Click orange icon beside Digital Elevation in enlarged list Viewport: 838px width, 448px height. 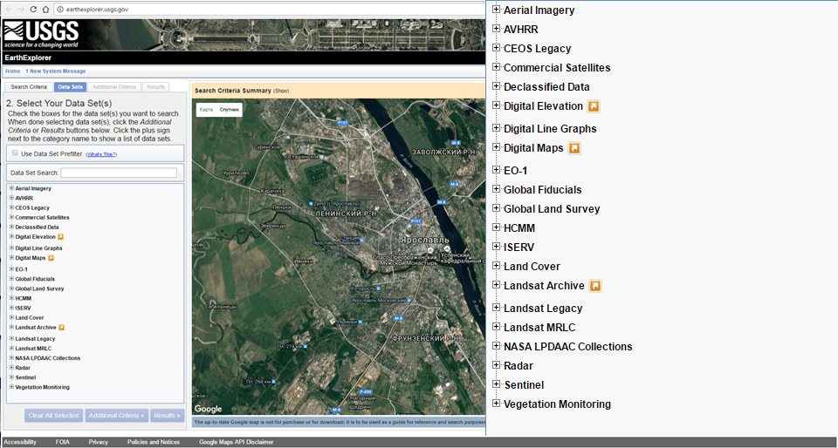594,106
